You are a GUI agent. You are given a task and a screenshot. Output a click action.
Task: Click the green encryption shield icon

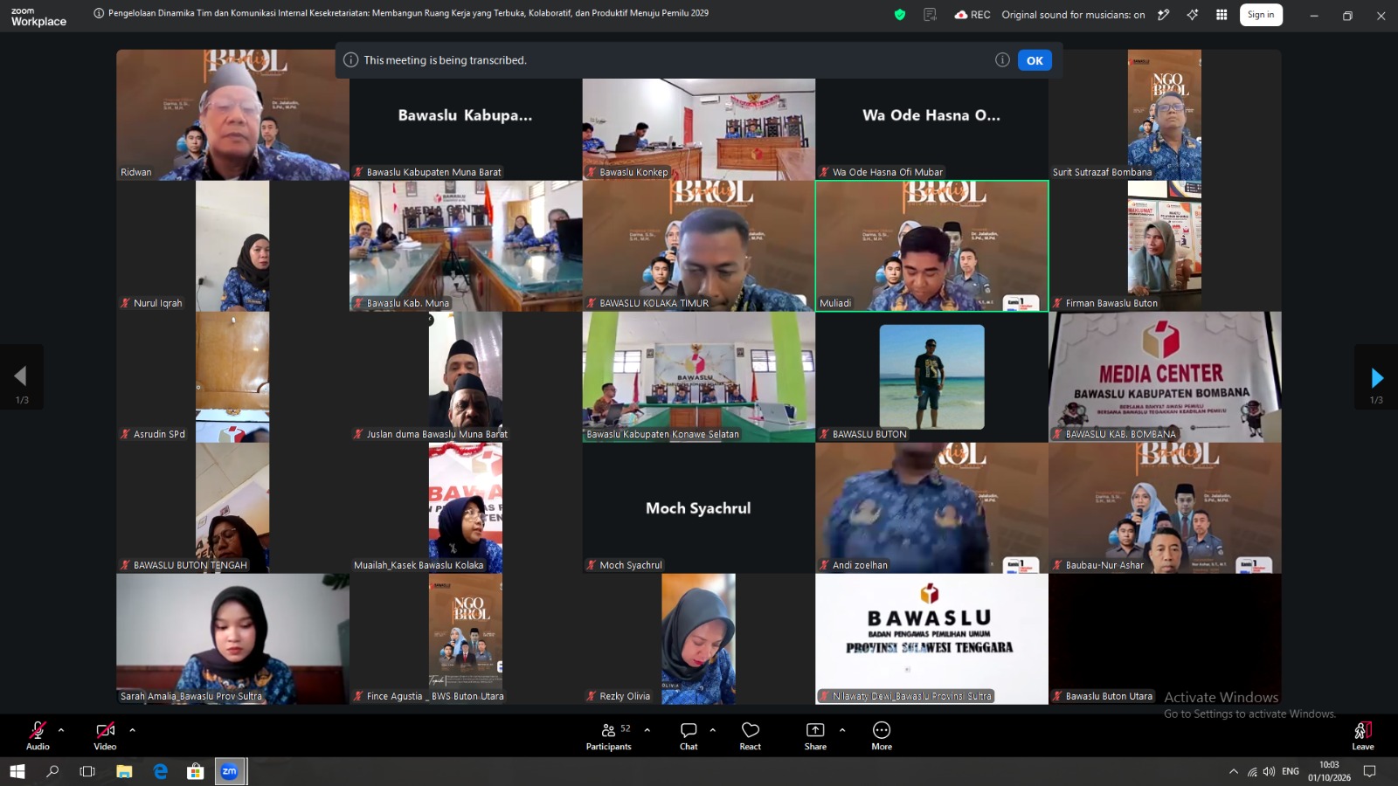click(900, 15)
